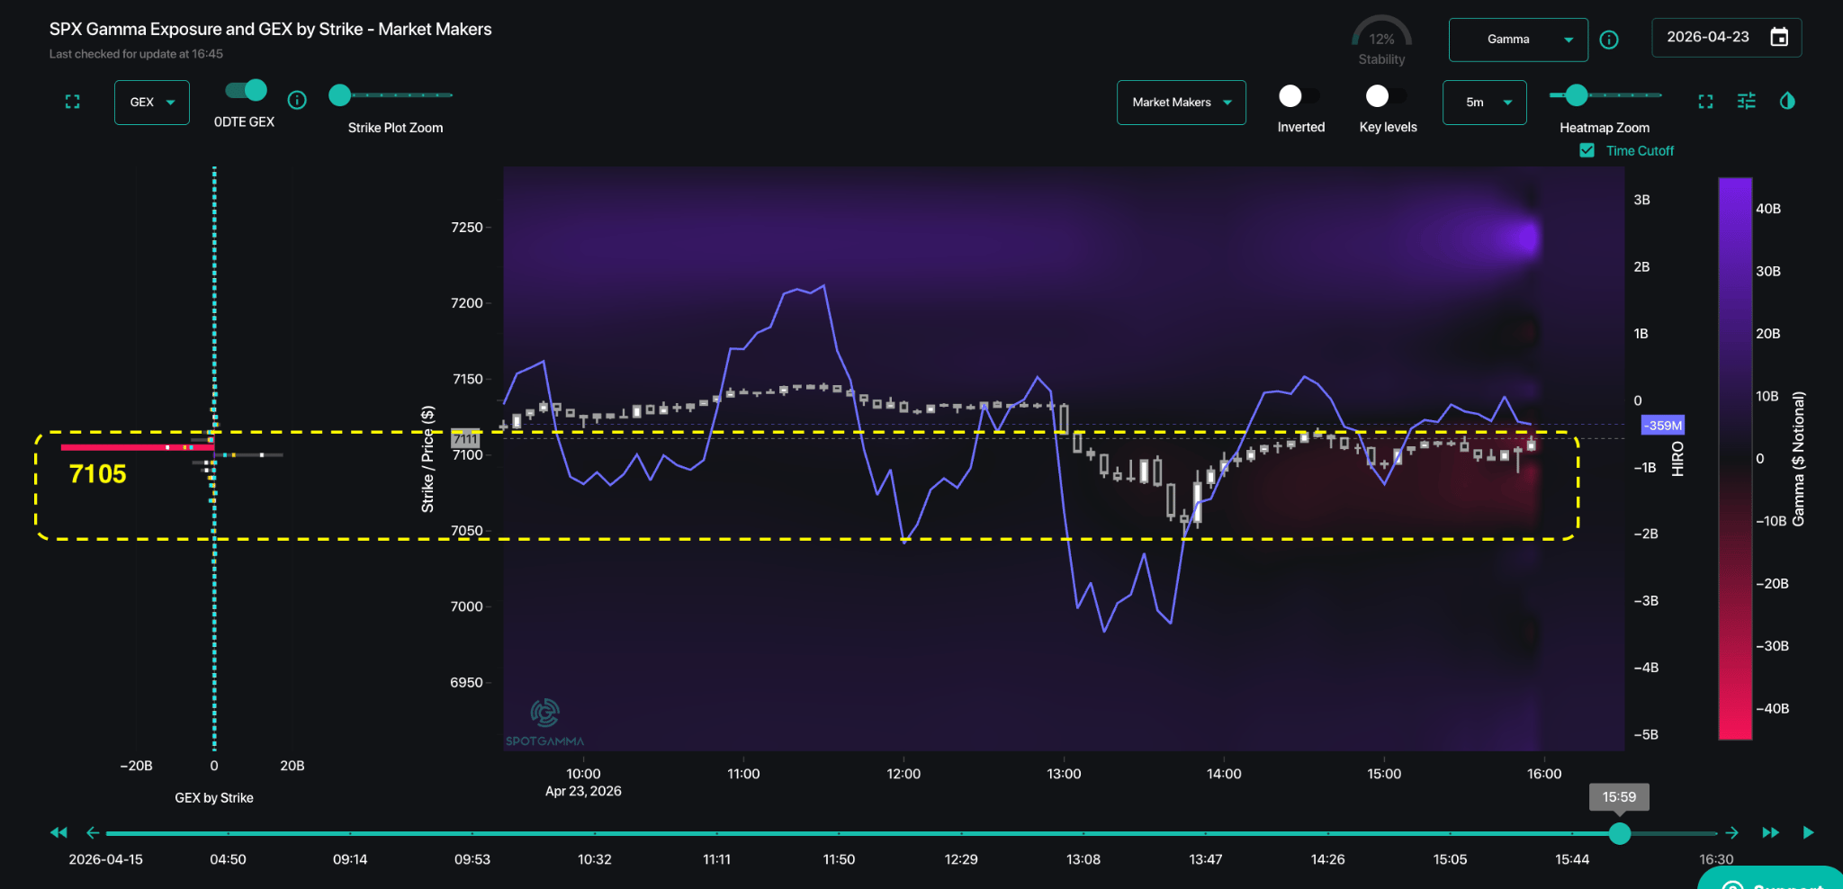Skip forward with the fast-forward icon
Viewport: 1843px width, 889px height.
coord(1770,832)
